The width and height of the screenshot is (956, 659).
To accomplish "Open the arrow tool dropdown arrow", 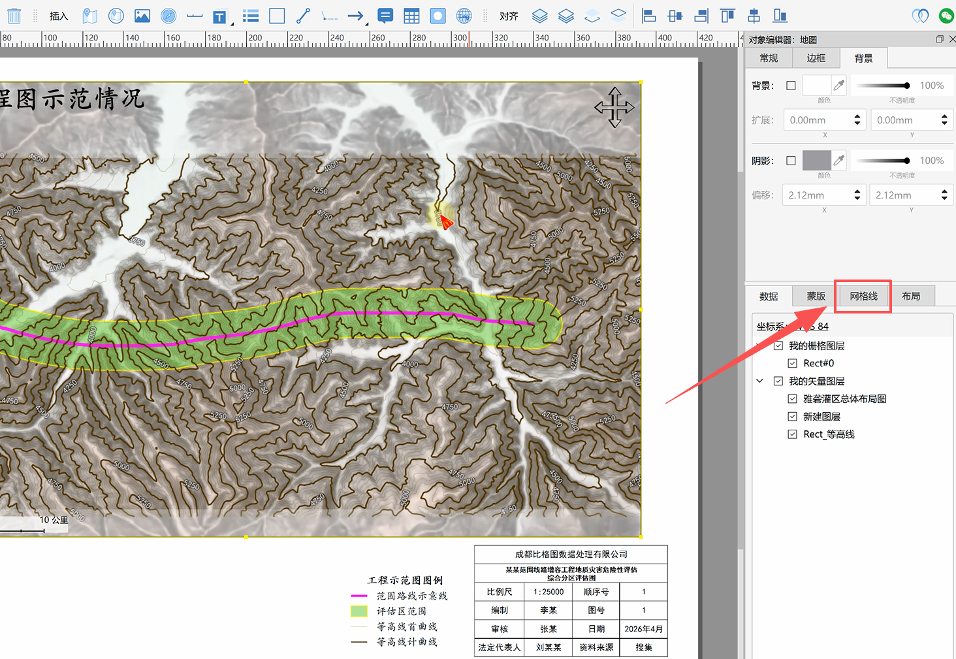I will tap(367, 24).
